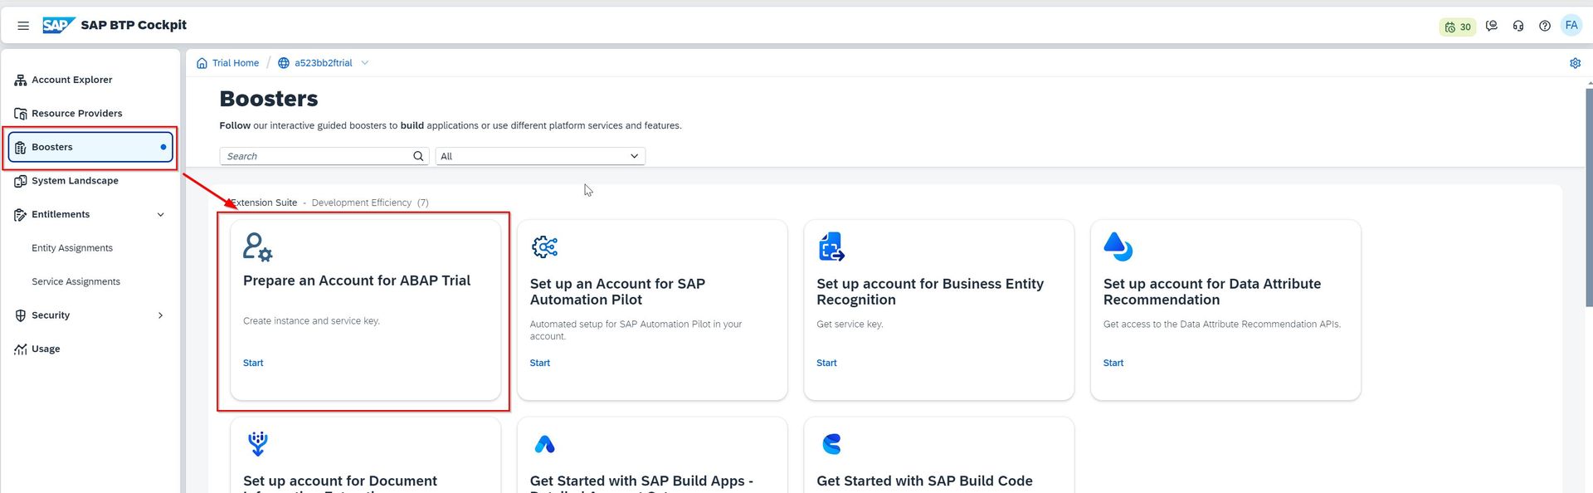
Task: Click the ABAP Trial user-gear card icon
Action: pyautogui.click(x=257, y=247)
